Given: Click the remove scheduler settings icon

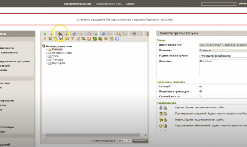Looking at the screenshot, I should click(165, 114).
